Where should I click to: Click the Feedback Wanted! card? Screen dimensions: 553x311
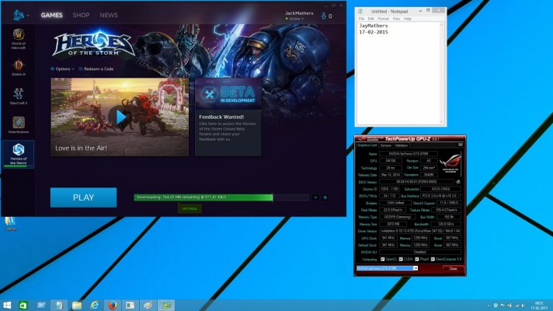[228, 132]
